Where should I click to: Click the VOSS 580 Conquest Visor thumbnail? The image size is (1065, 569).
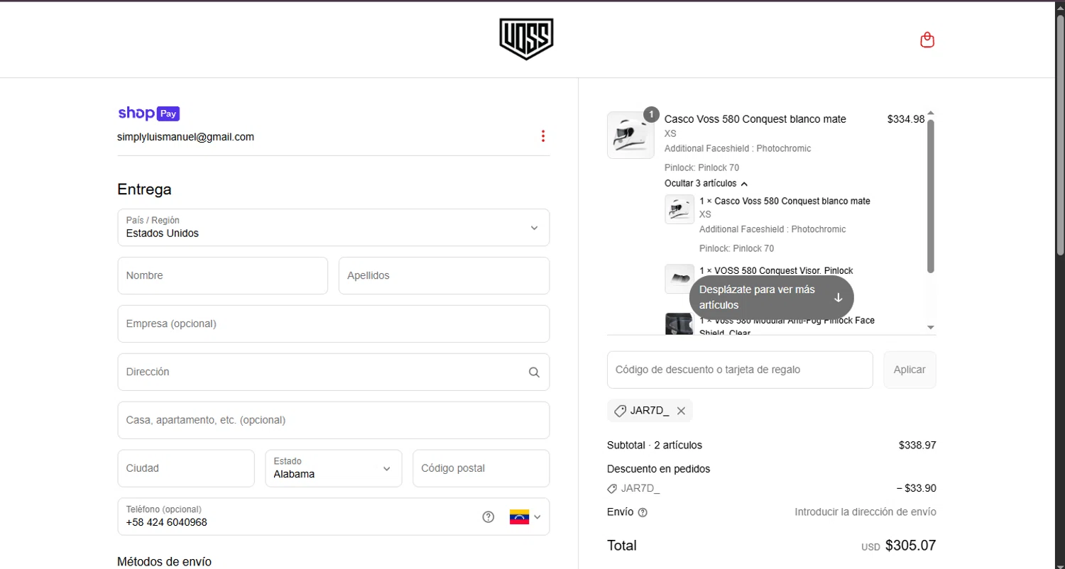[x=679, y=279]
